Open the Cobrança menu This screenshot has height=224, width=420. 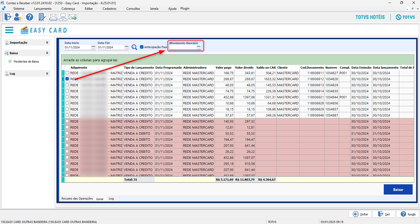click(x=68, y=9)
